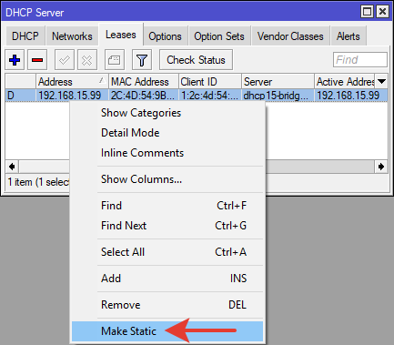Select Show Columns... menu entry
Image resolution: width=394 pixels, height=345 pixels.
[141, 179]
